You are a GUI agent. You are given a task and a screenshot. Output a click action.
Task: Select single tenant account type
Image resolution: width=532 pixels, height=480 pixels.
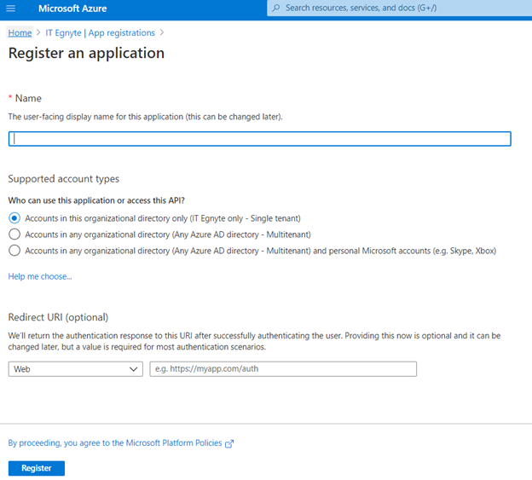tap(14, 218)
